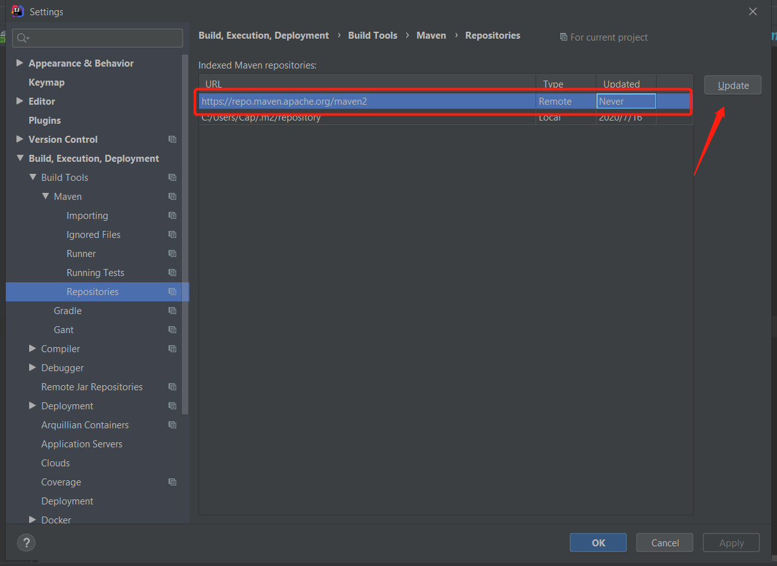This screenshot has width=777, height=566.
Task: Open Clouds settings
Action: (56, 463)
